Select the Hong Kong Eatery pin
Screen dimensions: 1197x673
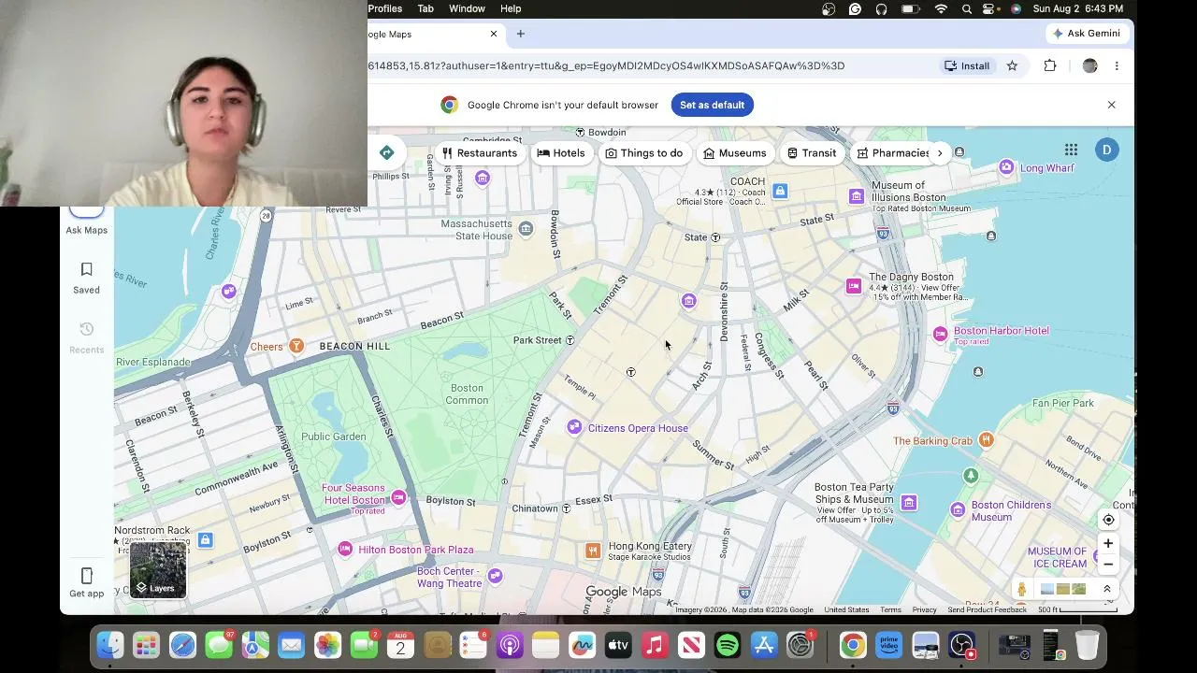(592, 551)
